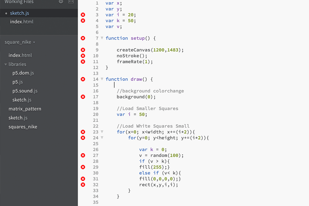309x206 pixels.
Task: Show the error on line 7 function setup
Action: click(x=83, y=38)
